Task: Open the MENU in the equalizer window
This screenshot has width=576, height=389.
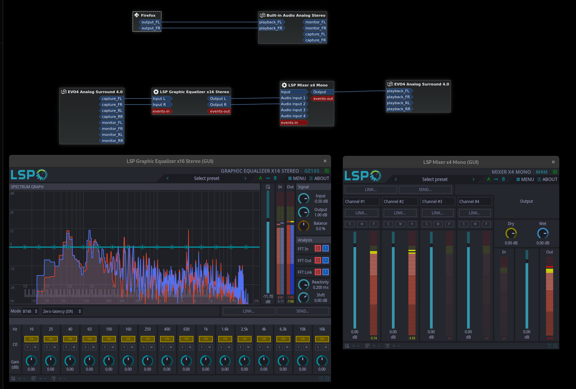Action: (297, 178)
